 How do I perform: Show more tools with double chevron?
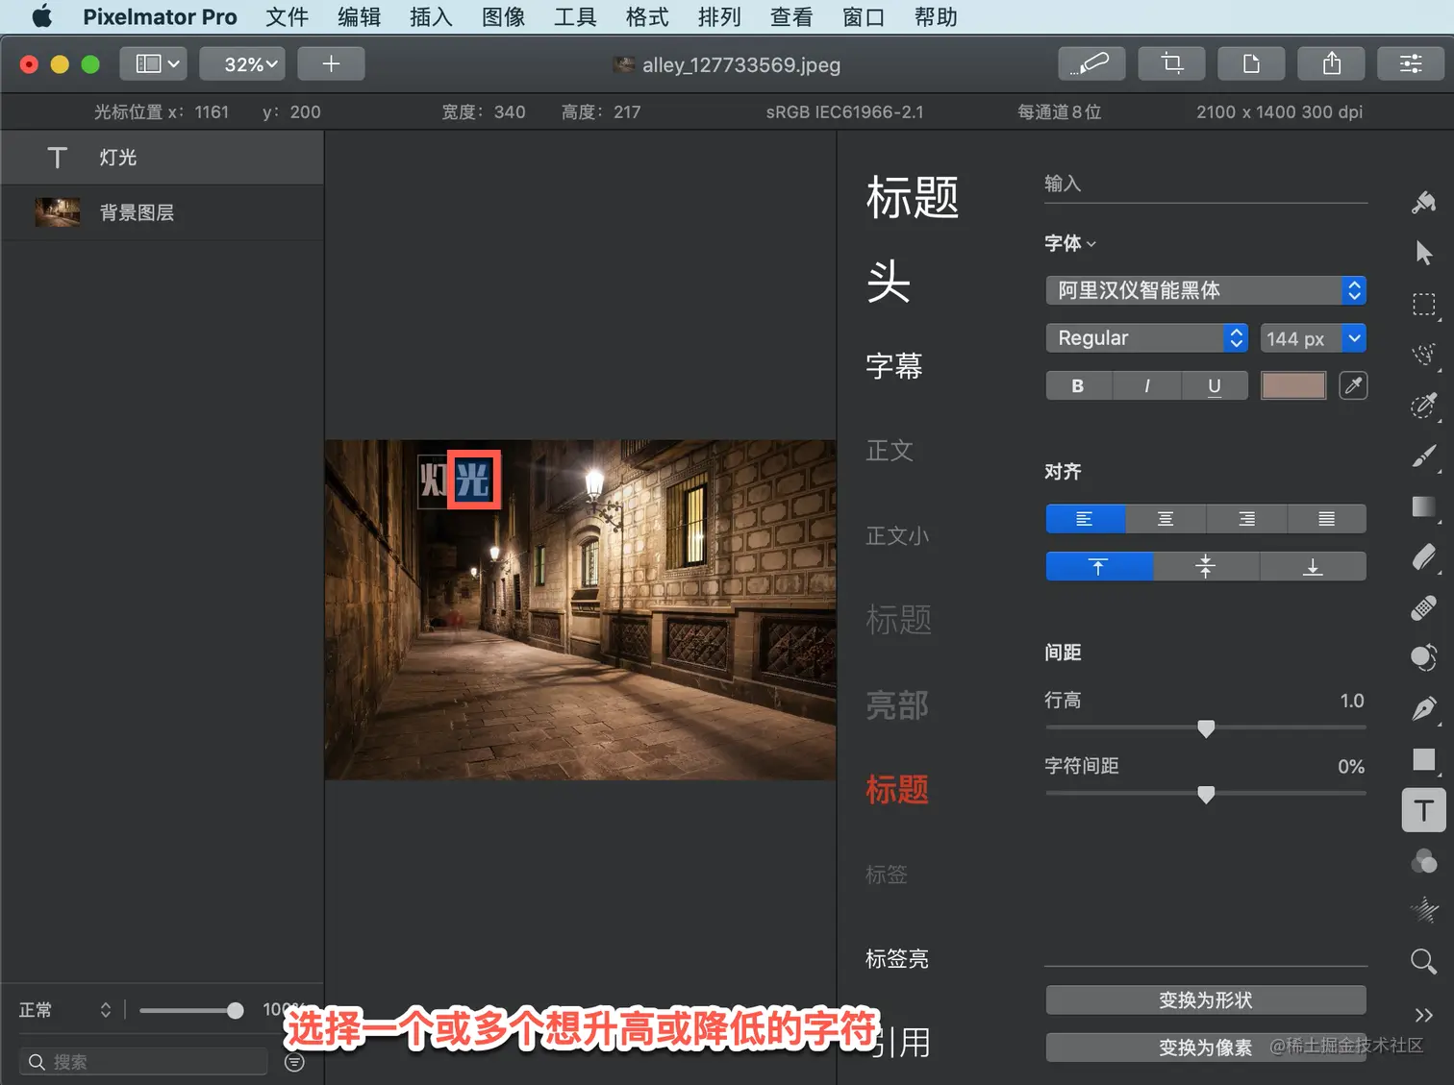1423,1015
